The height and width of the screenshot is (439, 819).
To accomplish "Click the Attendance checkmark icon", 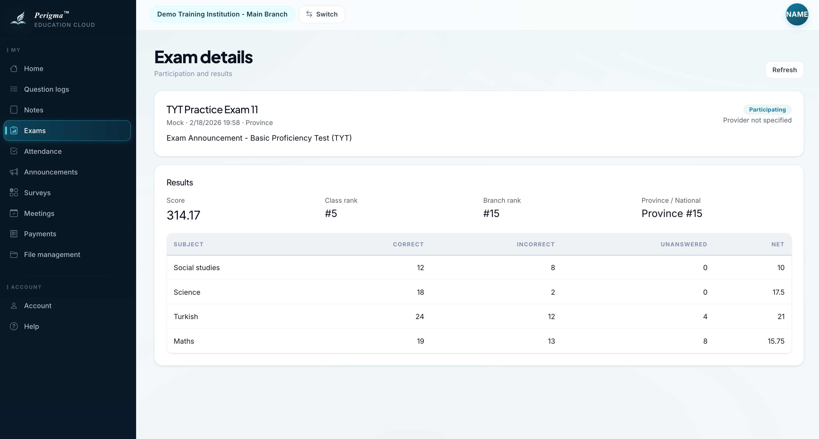I will pos(14,151).
